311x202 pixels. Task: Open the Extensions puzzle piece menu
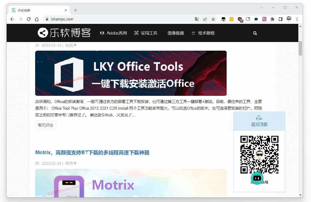pyautogui.click(x=272, y=19)
